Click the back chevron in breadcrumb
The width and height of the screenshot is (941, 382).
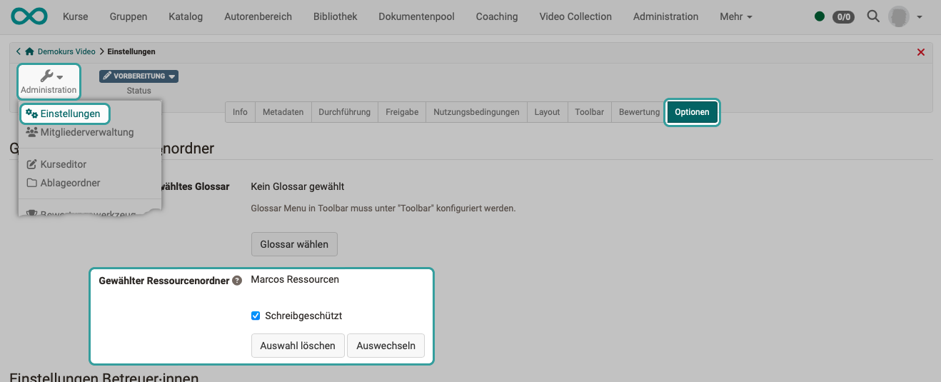click(18, 51)
